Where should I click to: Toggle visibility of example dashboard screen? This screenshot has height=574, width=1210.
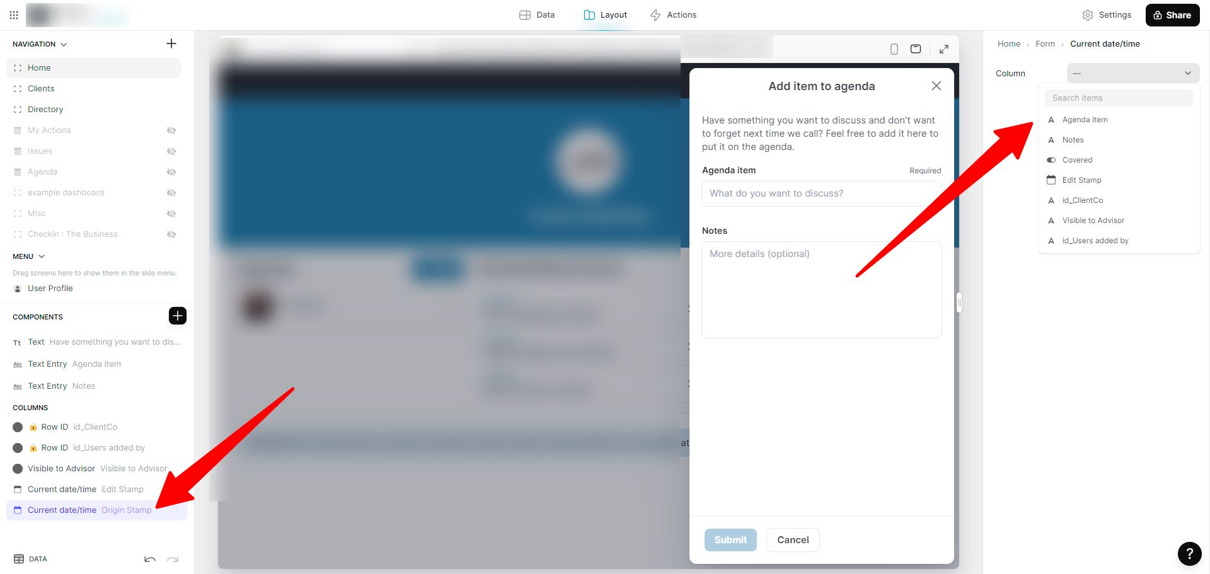(x=171, y=193)
